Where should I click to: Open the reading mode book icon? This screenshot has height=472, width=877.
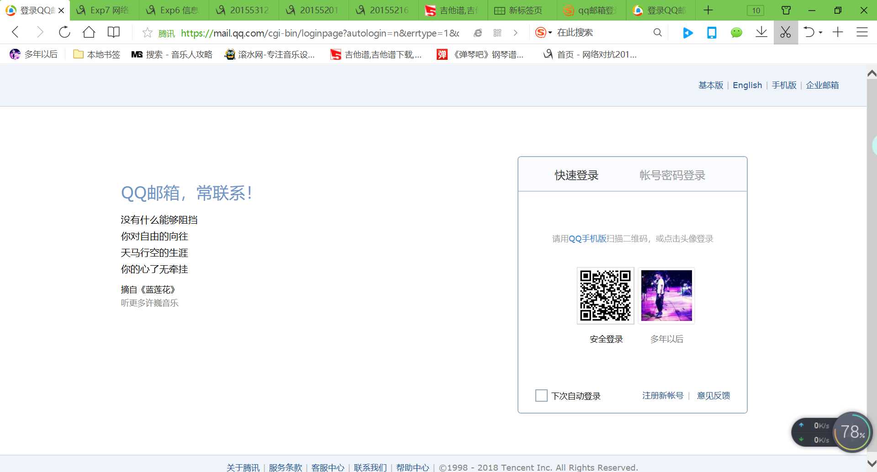click(x=113, y=32)
